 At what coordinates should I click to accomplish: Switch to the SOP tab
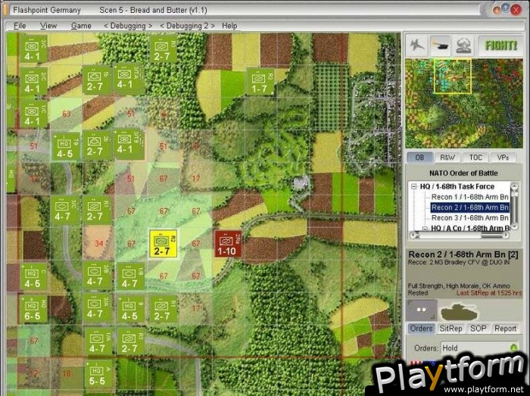point(478,329)
